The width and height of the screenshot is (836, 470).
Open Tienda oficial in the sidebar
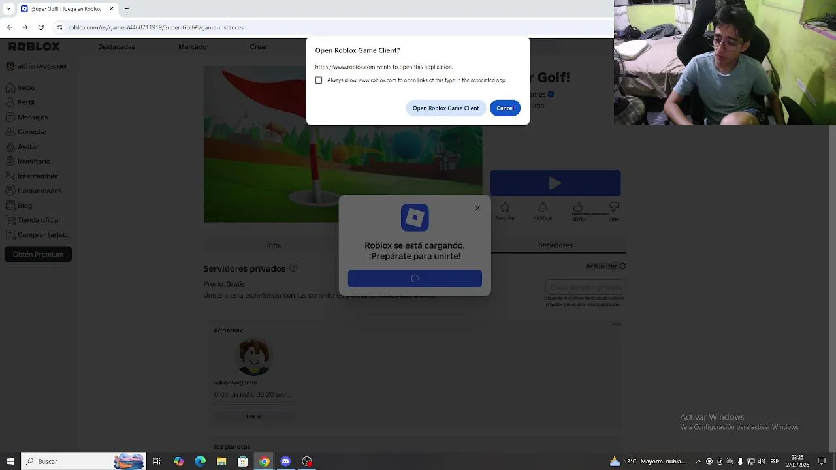pyautogui.click(x=33, y=221)
